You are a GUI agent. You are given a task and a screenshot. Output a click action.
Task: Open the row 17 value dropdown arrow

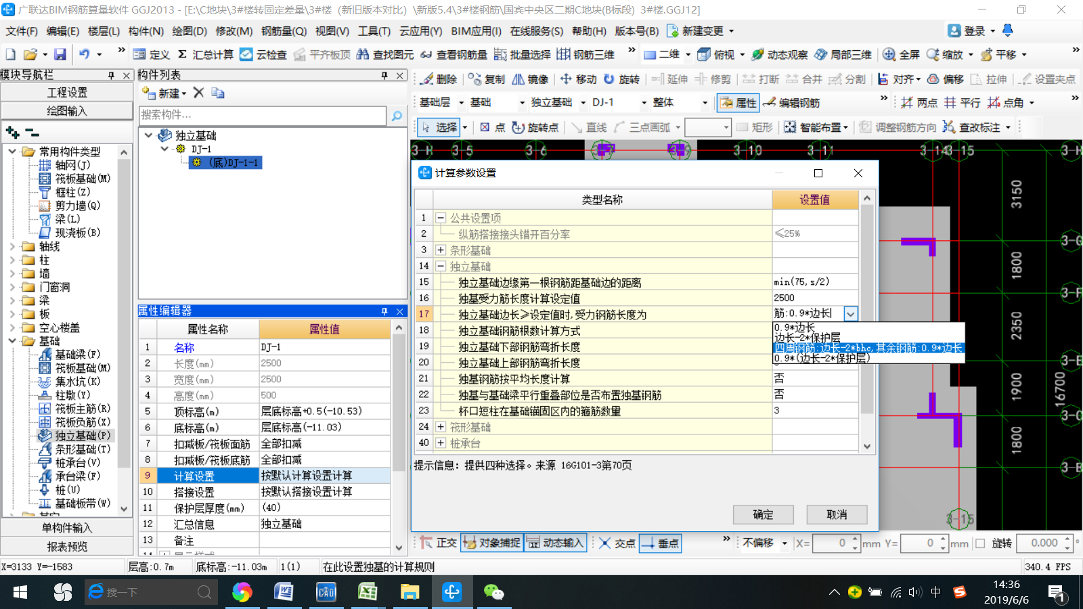pos(851,314)
